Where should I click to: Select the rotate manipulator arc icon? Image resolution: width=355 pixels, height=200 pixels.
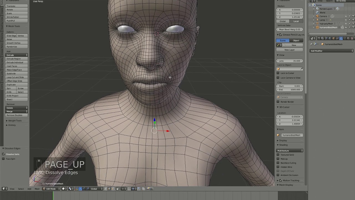(x=84, y=189)
